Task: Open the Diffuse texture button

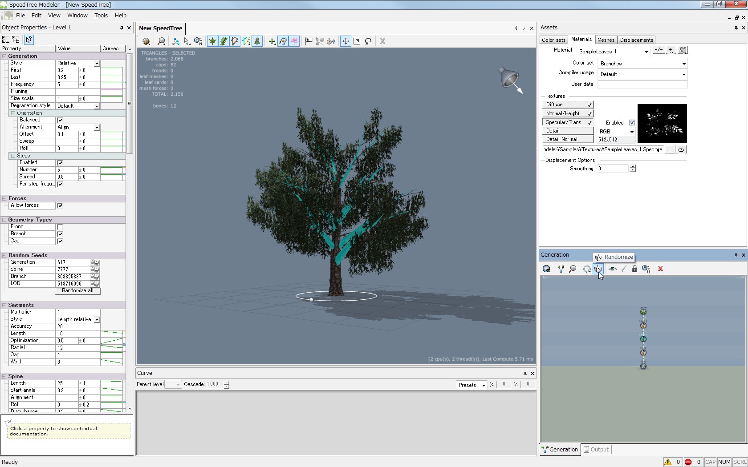Action: (x=568, y=105)
